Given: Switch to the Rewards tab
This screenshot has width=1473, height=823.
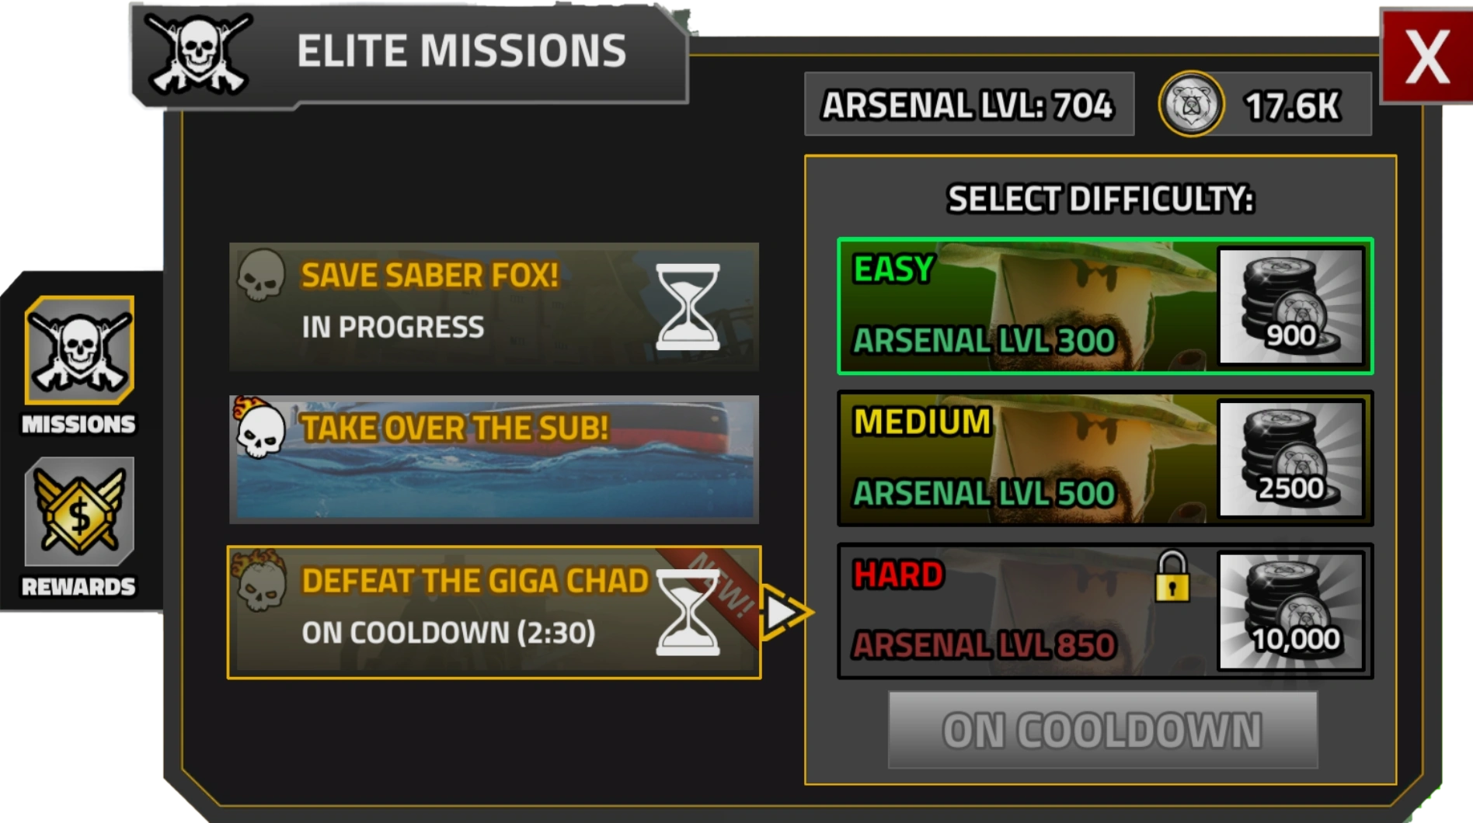Looking at the screenshot, I should point(79,512).
